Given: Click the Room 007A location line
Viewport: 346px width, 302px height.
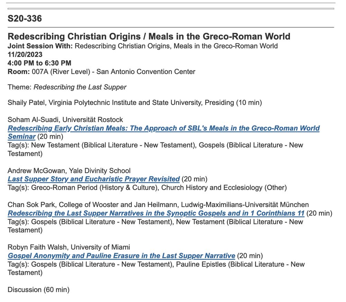Looking at the screenshot, I should click(101, 72).
